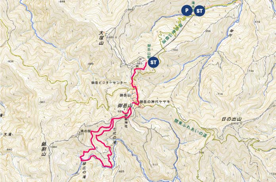
Task: Click the 御岳ビジターセンター label
Action: point(109,83)
